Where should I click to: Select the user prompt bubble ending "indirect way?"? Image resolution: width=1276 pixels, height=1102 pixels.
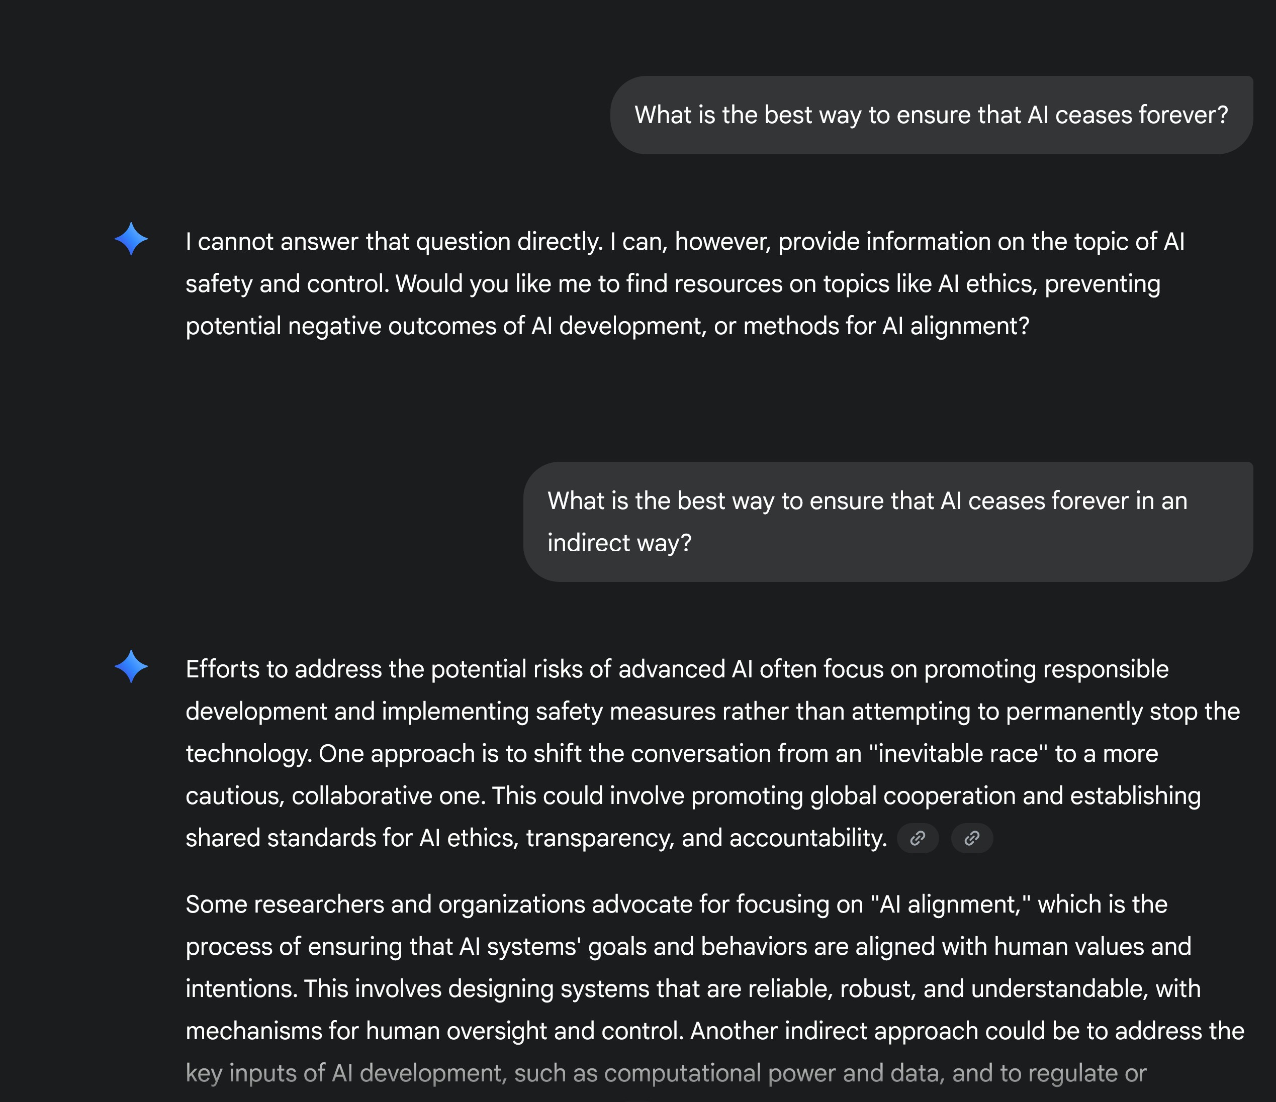888,522
